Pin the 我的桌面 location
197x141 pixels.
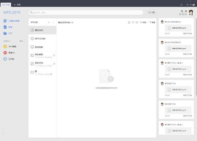tap(54, 55)
